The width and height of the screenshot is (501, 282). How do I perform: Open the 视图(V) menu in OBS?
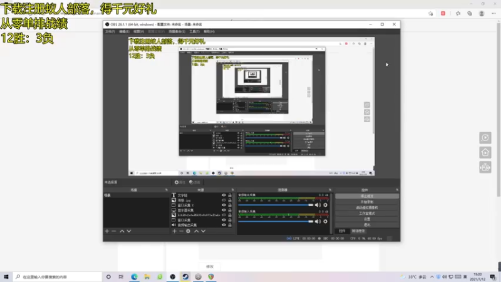(x=138, y=32)
